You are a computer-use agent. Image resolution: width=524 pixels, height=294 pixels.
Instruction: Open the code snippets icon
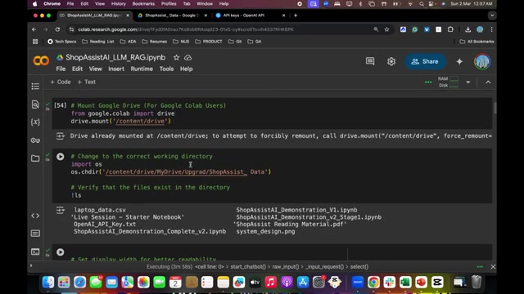35,216
